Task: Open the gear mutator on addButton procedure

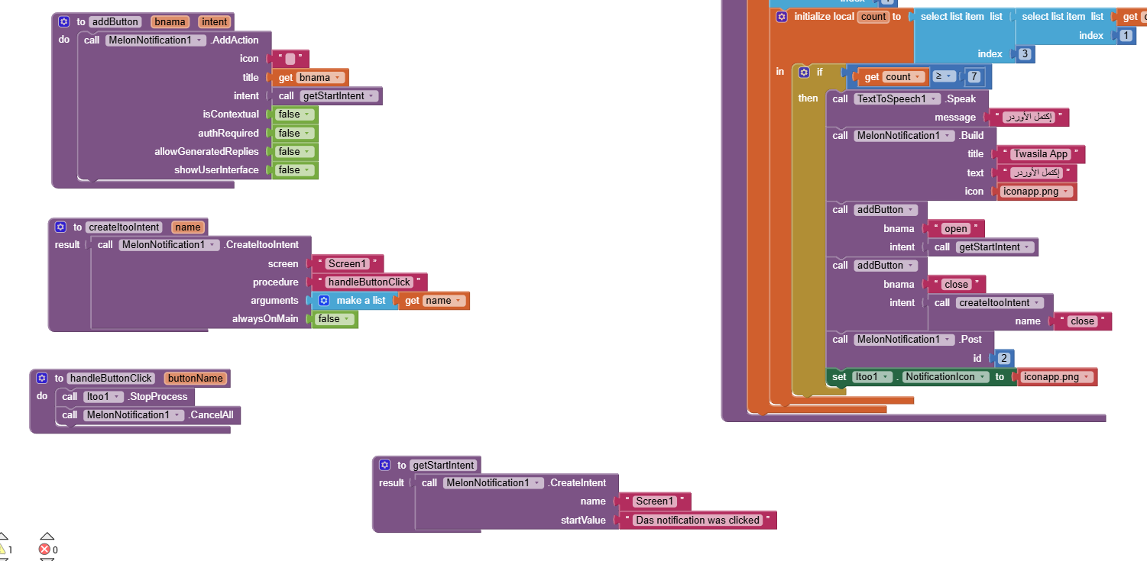Action: coord(64,22)
